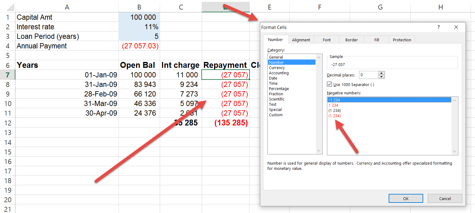Select the 46 336 open balance cell
Viewport: 475px width, 213px height.
pyautogui.click(x=139, y=103)
